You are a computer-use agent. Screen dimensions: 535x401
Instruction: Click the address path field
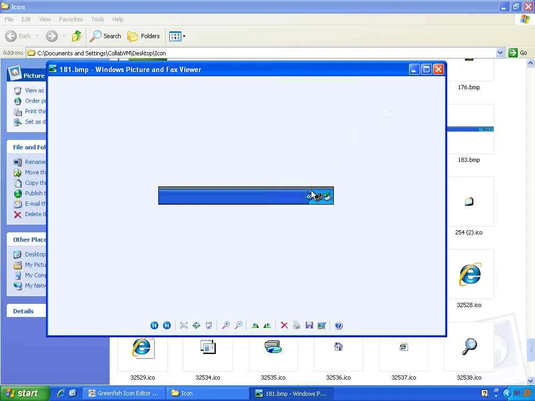[x=262, y=53]
